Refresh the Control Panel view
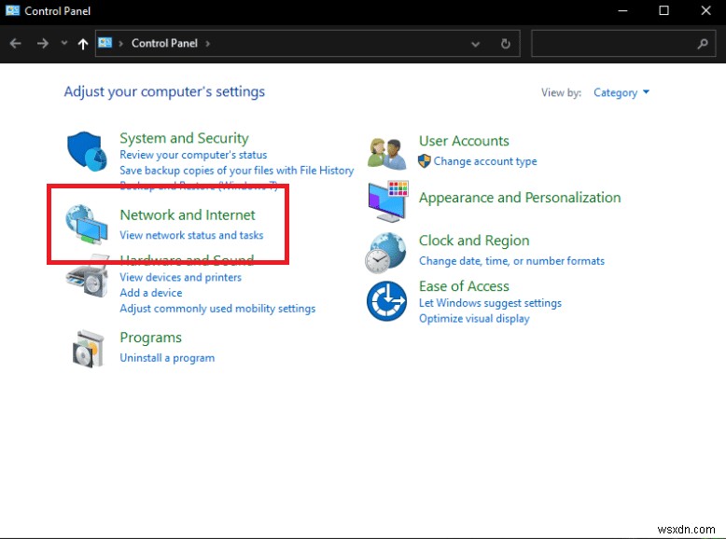Image resolution: width=726 pixels, height=539 pixels. point(506,44)
